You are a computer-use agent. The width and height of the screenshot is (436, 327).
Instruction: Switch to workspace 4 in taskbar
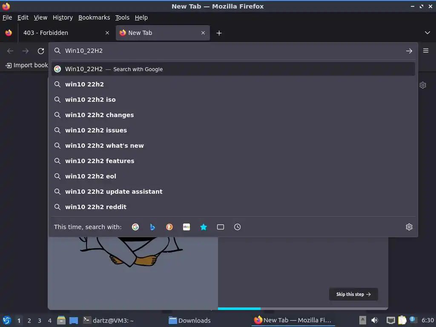point(50,321)
